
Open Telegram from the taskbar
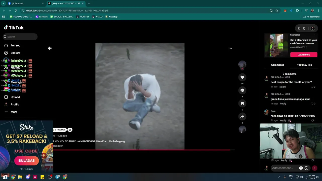pyautogui.click(x=57, y=177)
